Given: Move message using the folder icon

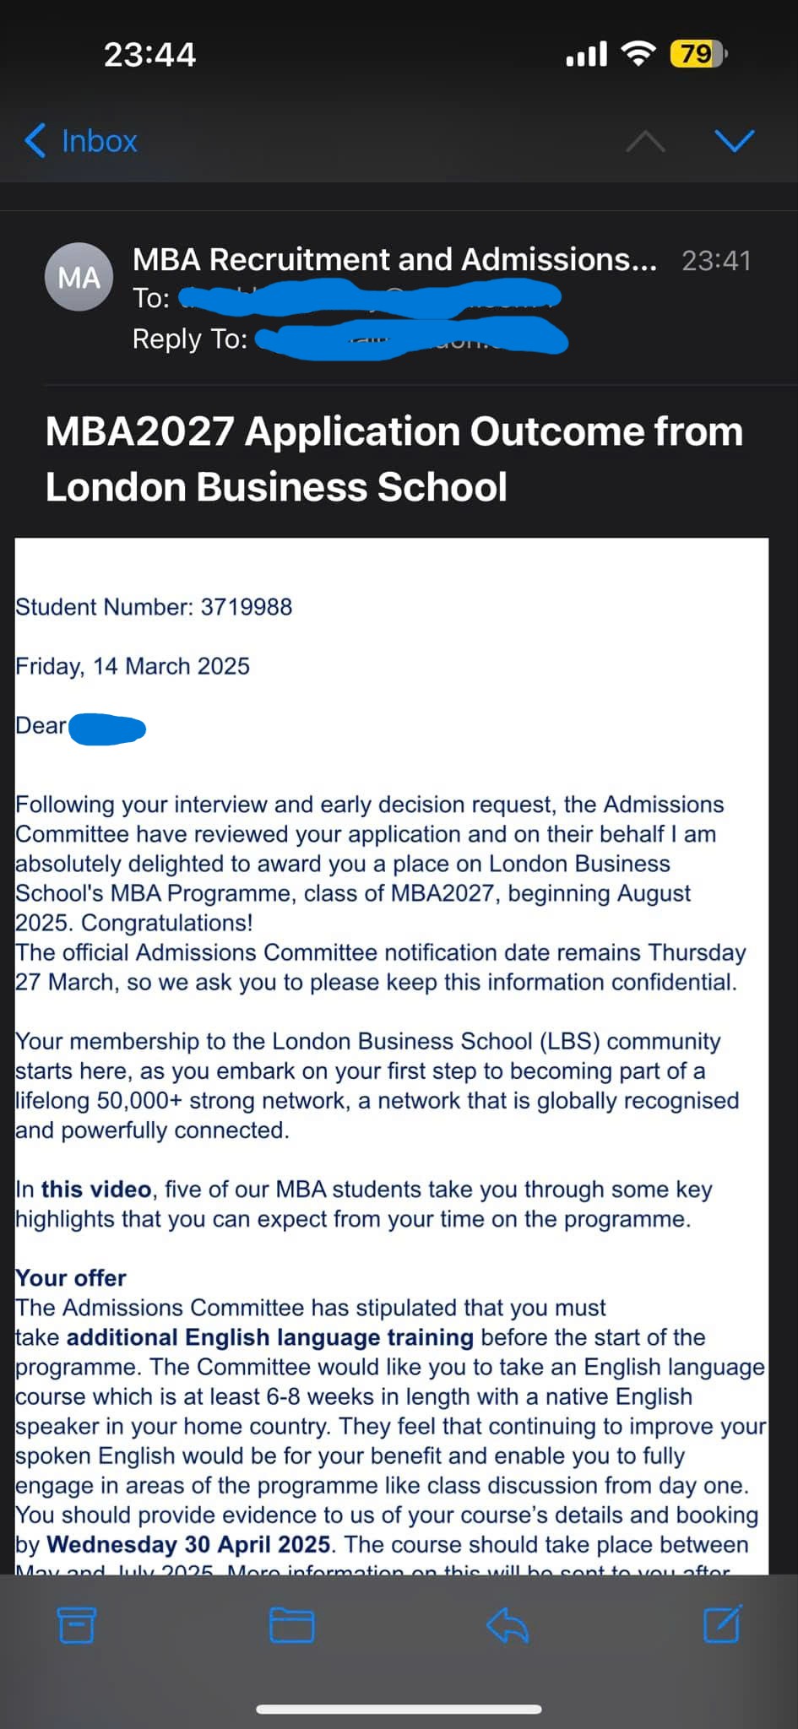Looking at the screenshot, I should pyautogui.click(x=291, y=1624).
